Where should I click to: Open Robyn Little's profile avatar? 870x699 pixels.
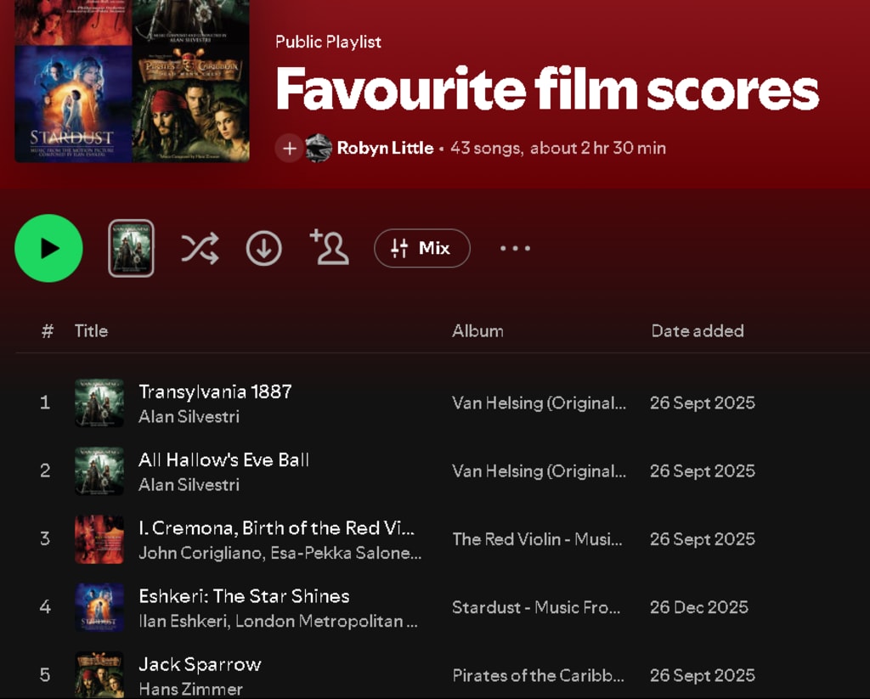coord(319,148)
